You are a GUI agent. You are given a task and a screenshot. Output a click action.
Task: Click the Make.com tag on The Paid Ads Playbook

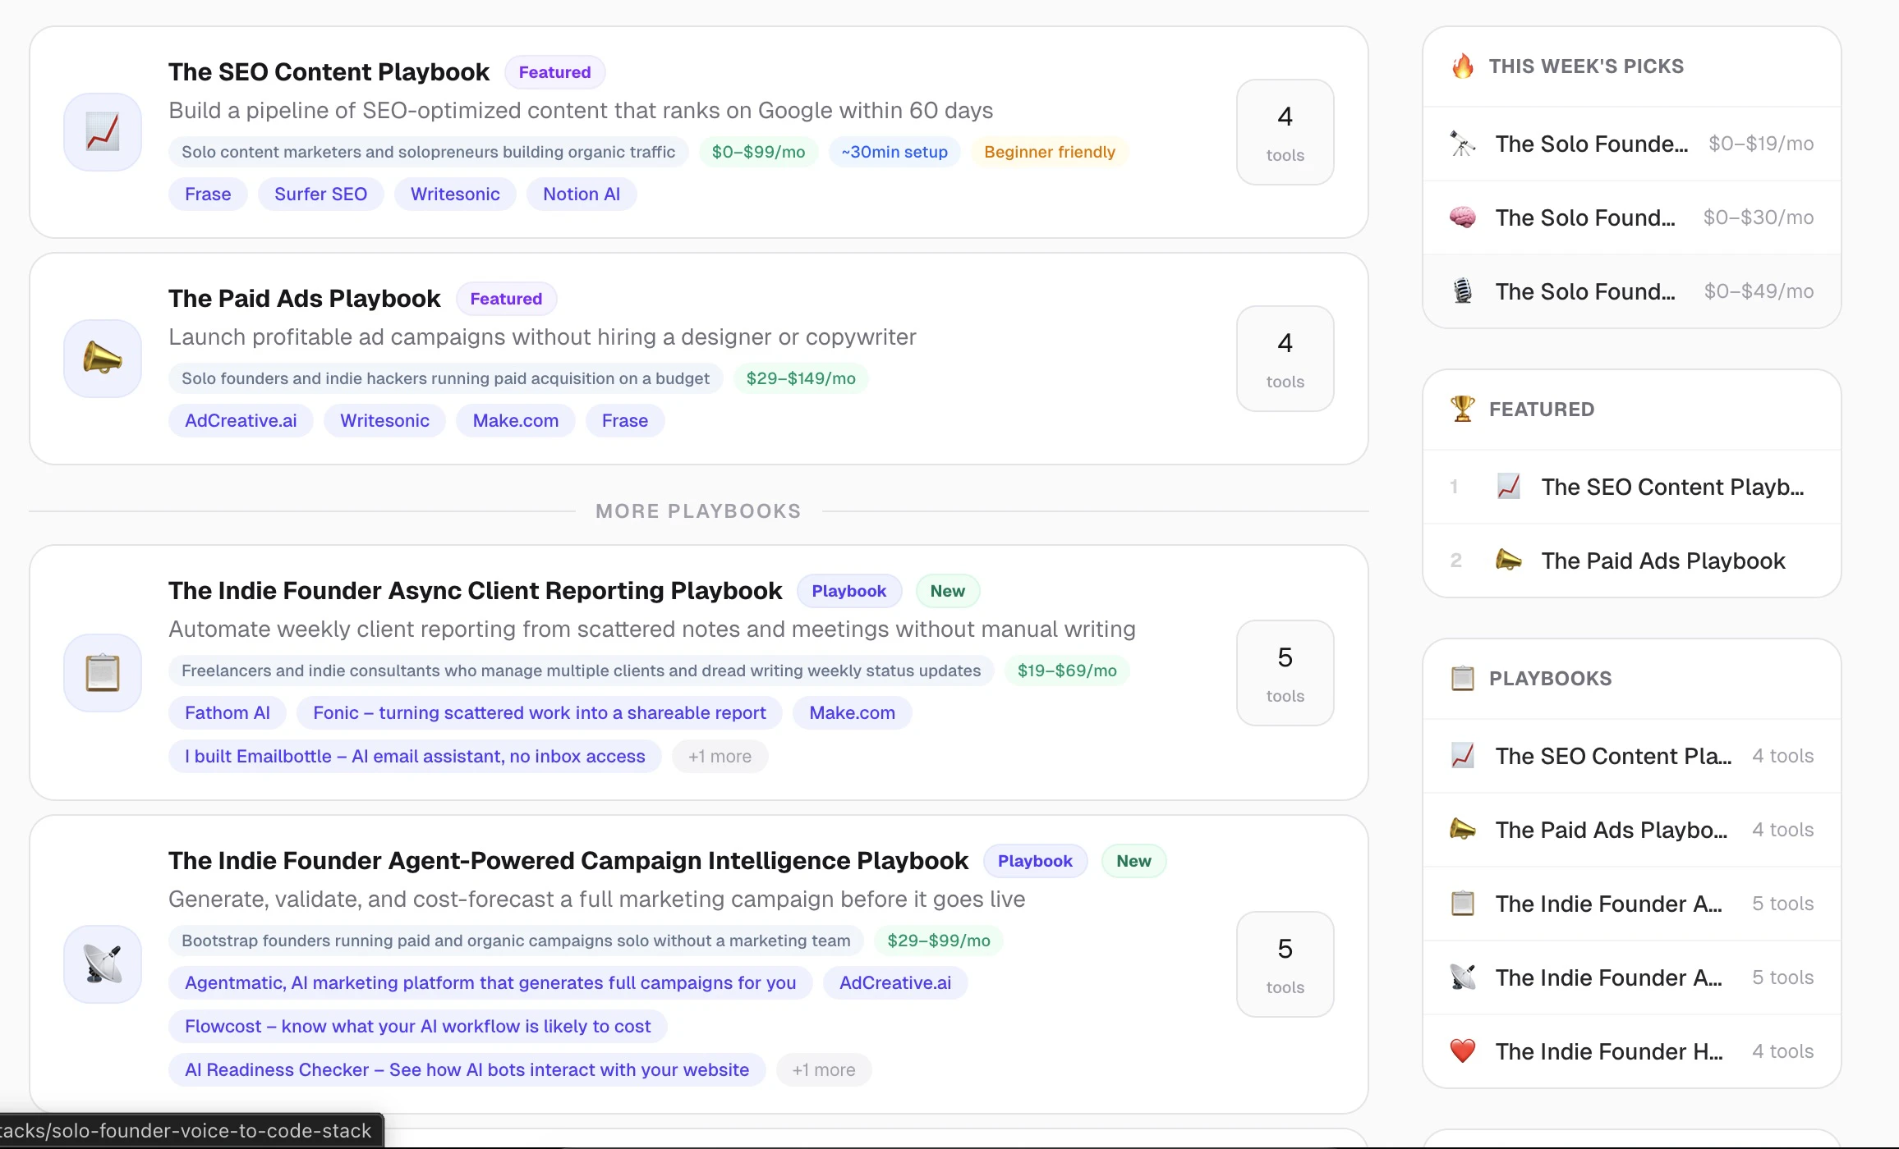click(514, 420)
